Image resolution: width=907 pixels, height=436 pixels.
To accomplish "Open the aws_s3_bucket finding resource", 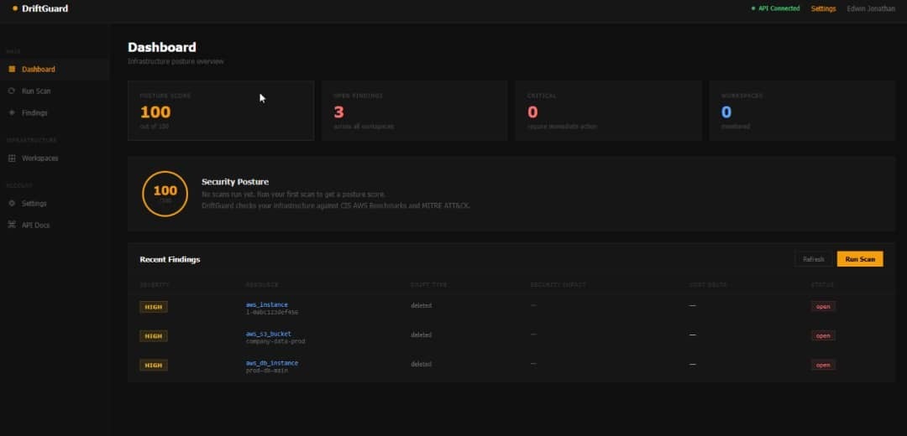I will tap(269, 334).
